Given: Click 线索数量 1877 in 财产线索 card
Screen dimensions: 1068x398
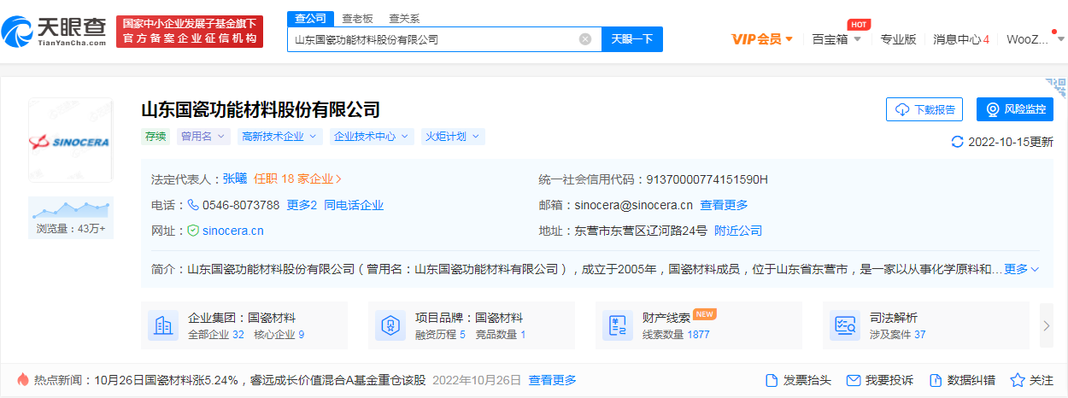Looking at the screenshot, I should click(676, 335).
